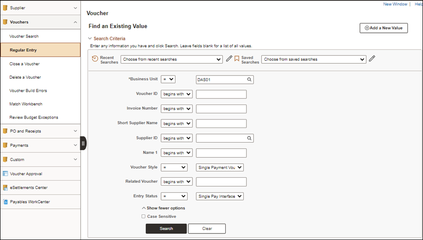Open eSettlements Center in the sidebar

point(28,187)
